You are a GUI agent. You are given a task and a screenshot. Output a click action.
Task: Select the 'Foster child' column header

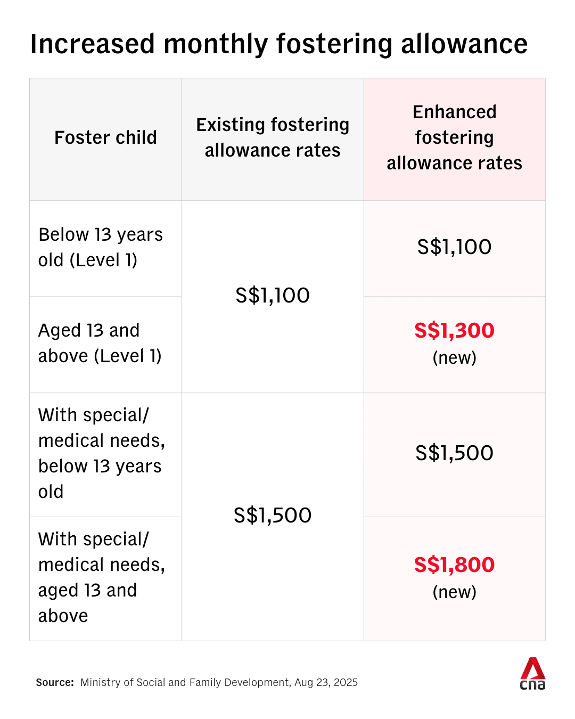[105, 137]
